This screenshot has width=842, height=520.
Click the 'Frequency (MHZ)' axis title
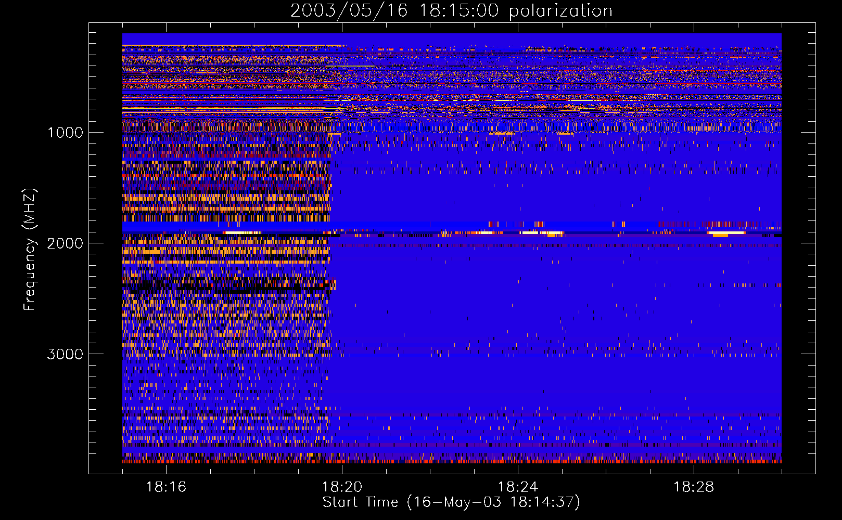pyautogui.click(x=30, y=250)
